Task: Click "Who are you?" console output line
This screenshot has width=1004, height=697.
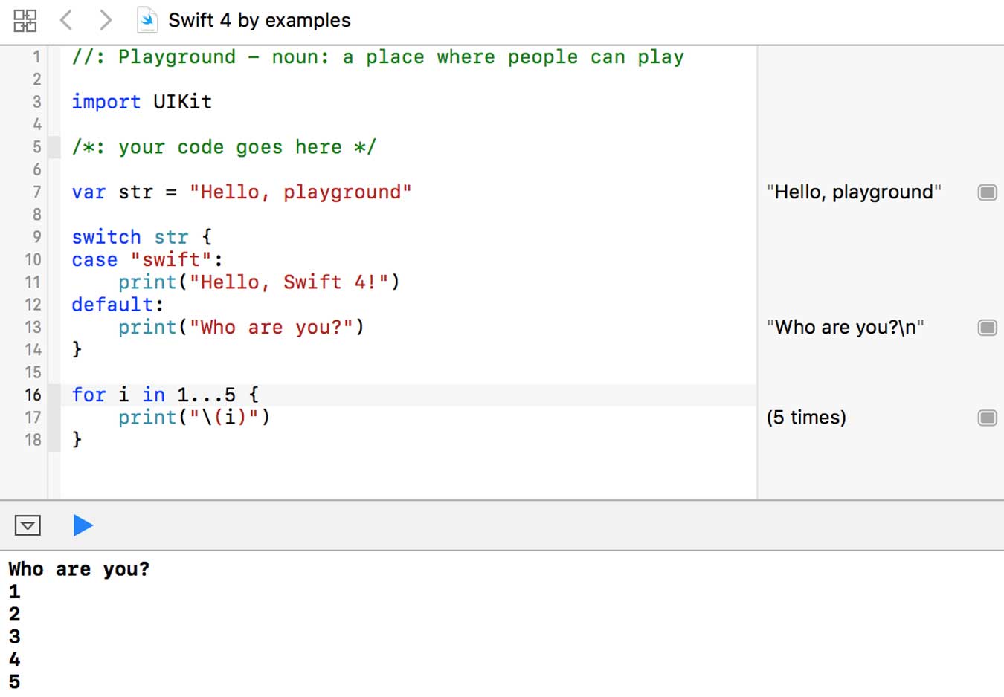Action: [79, 569]
